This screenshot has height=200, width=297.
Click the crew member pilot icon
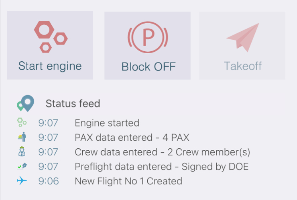22,152
